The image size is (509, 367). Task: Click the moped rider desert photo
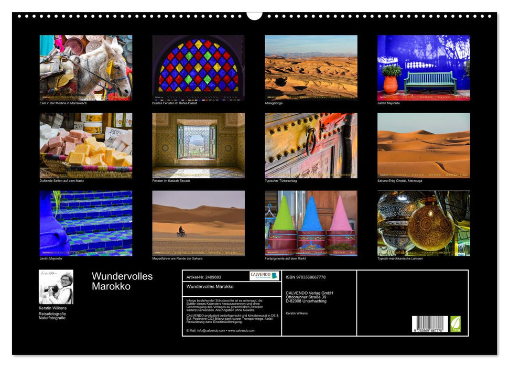[x=198, y=223]
